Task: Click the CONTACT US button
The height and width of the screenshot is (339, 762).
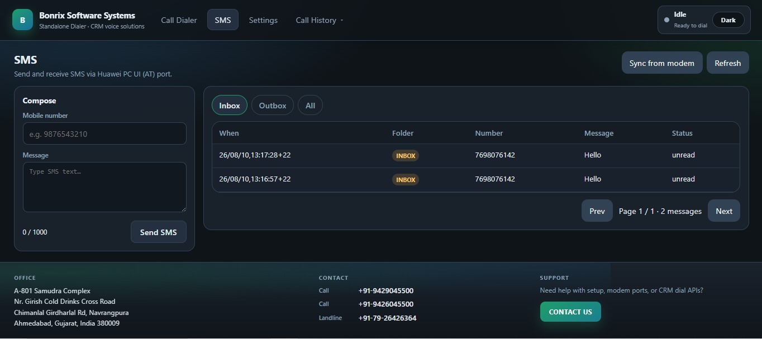Action: [570, 312]
